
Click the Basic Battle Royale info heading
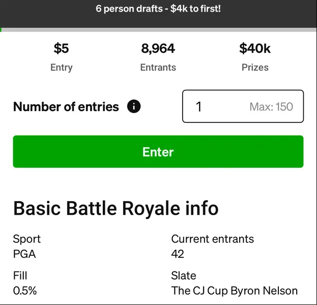click(116, 209)
